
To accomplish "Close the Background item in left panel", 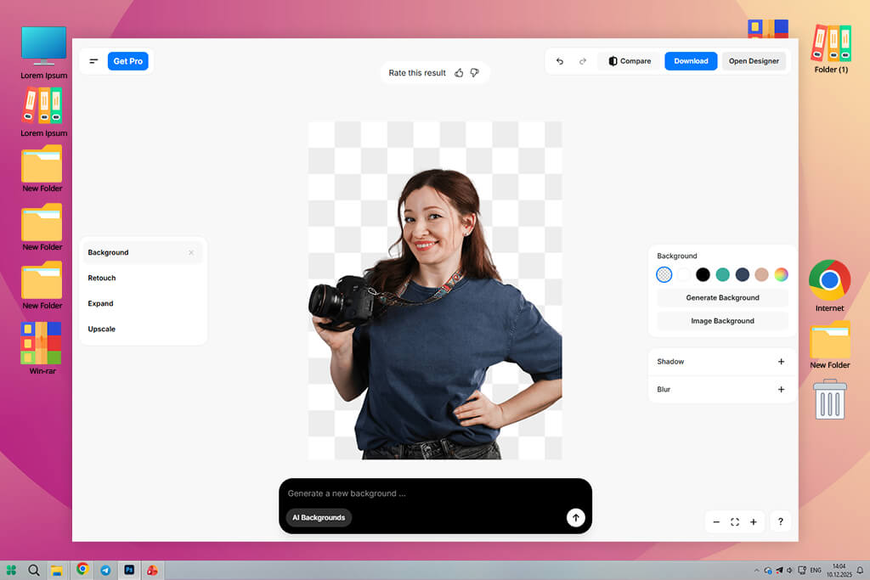I will (191, 252).
